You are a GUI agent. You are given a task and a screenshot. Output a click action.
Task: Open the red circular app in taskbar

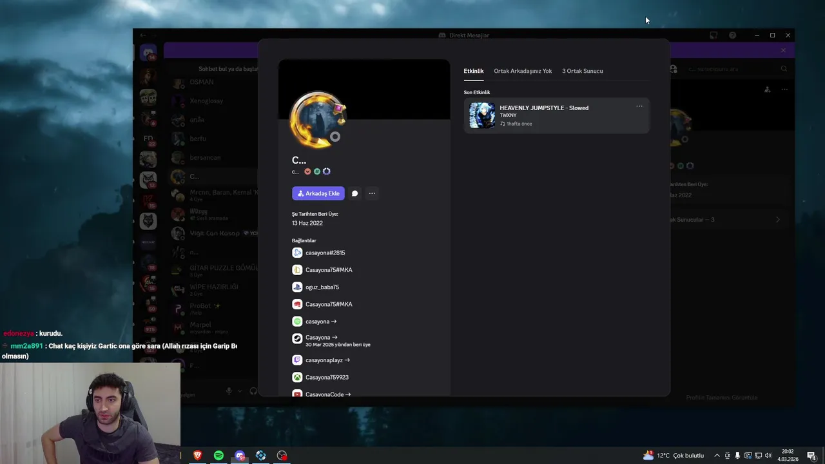click(282, 456)
